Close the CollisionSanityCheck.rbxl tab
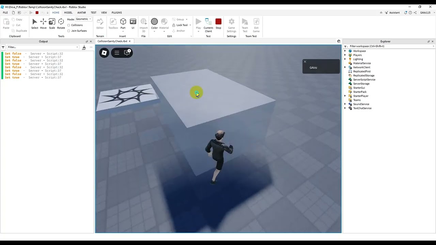Image resolution: width=436 pixels, height=245 pixels. click(129, 41)
